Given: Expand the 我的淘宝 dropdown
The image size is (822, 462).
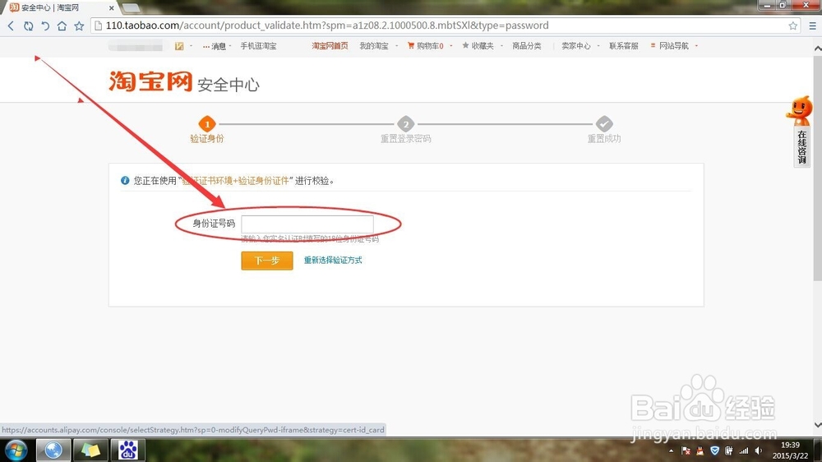Looking at the screenshot, I should pyautogui.click(x=396, y=45).
